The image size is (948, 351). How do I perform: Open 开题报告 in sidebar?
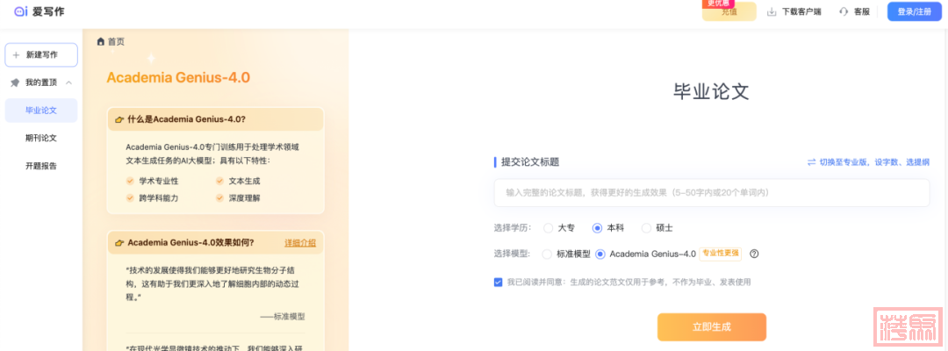[41, 165]
